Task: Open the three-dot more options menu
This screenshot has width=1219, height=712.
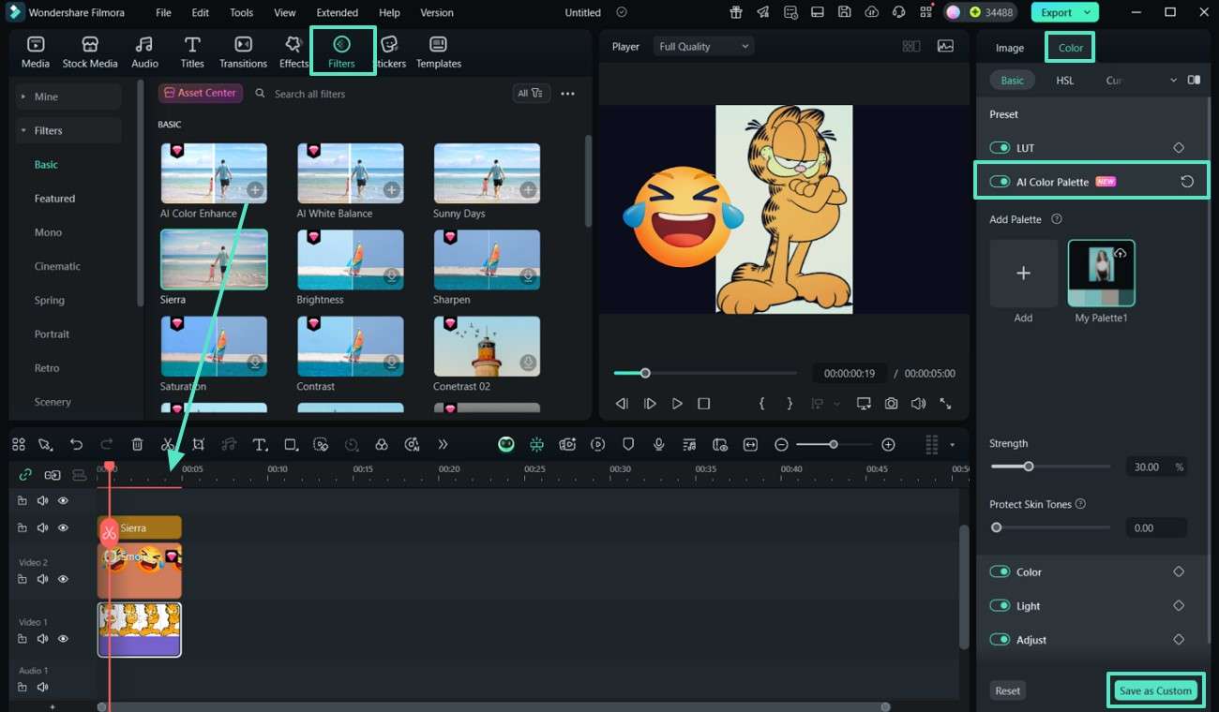Action: [567, 93]
